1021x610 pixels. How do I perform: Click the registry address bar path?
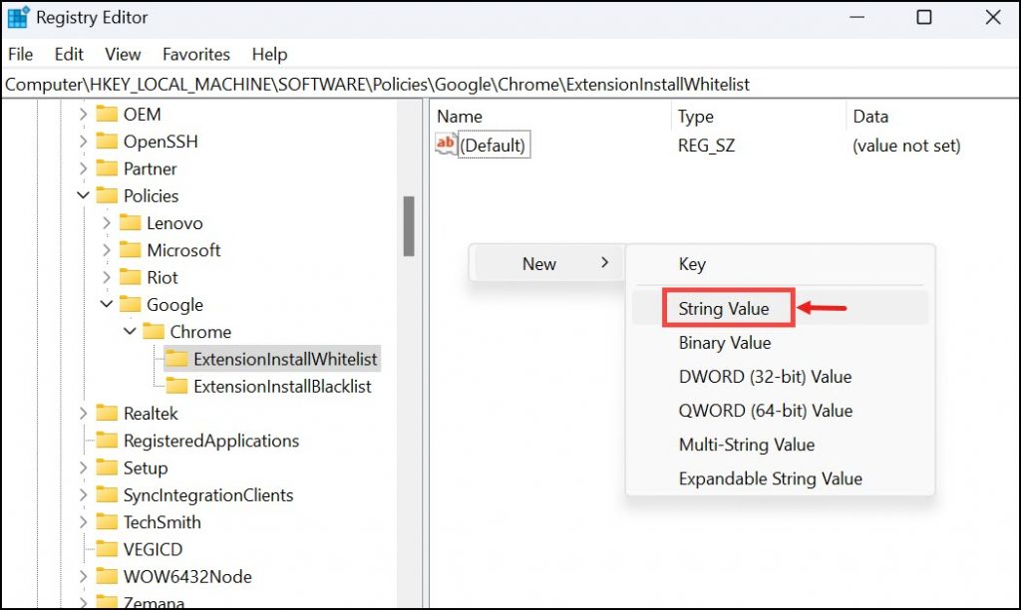point(299,84)
